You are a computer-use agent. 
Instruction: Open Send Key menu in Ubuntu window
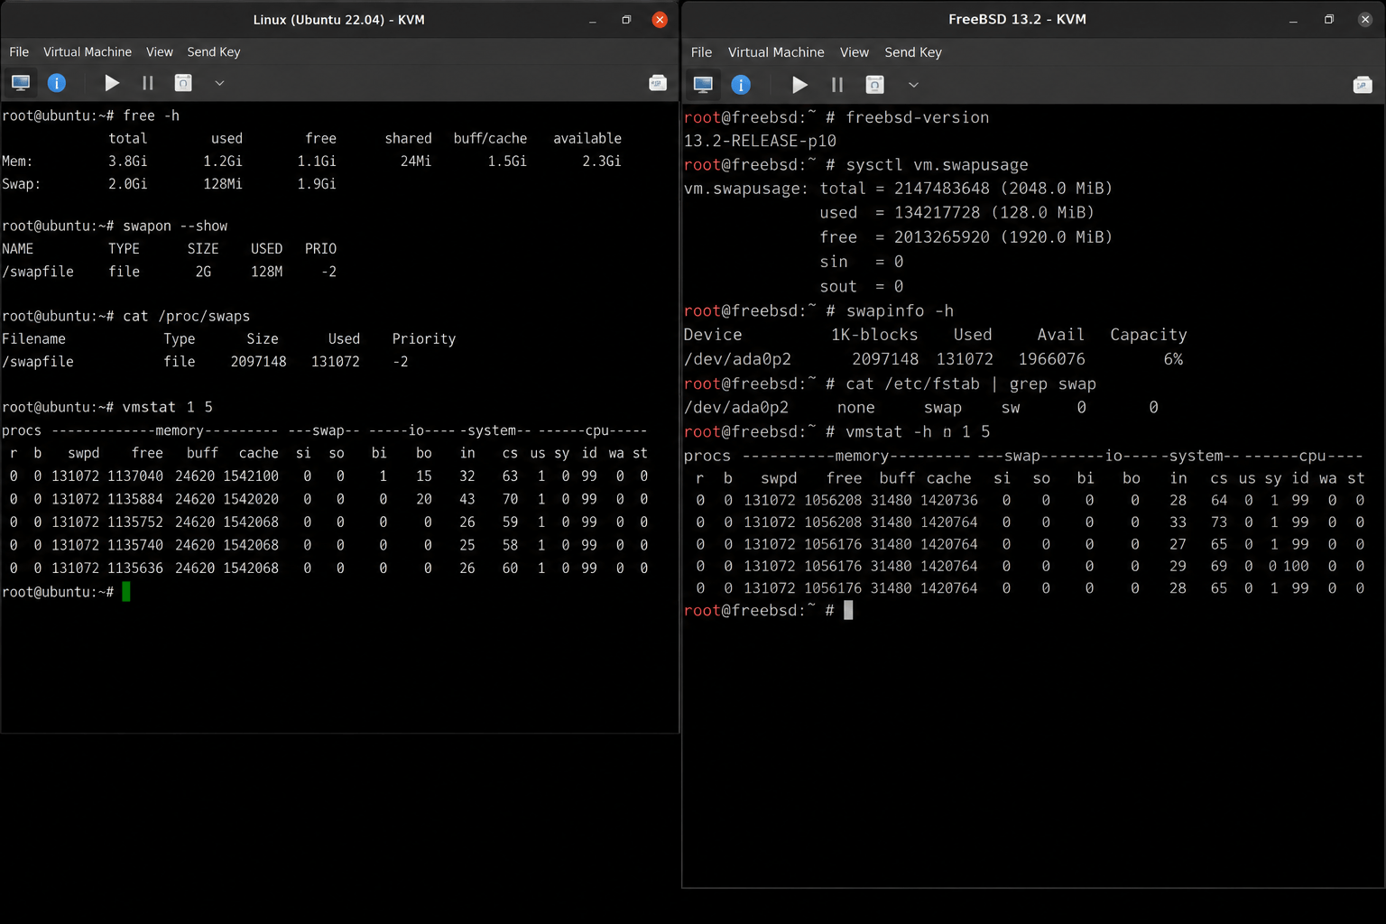tap(214, 51)
